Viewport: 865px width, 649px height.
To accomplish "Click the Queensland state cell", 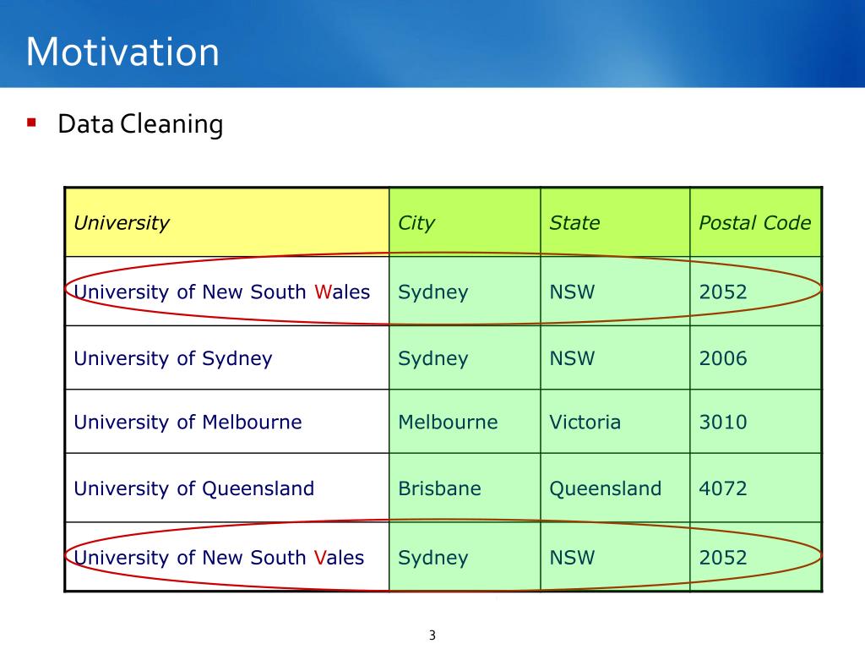I will click(x=615, y=488).
